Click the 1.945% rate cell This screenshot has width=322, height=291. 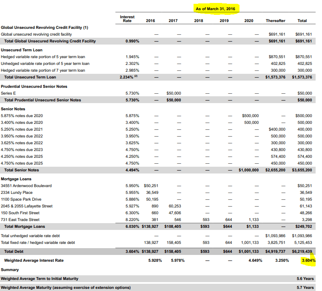pyautogui.click(x=132, y=57)
